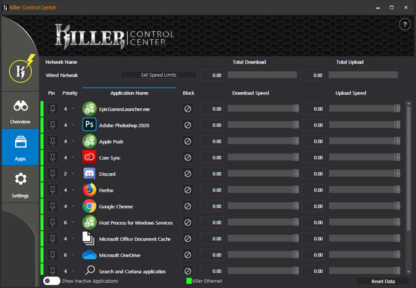Sort by Application Name column header
Image resolution: width=416 pixels, height=288 pixels.
(x=130, y=93)
